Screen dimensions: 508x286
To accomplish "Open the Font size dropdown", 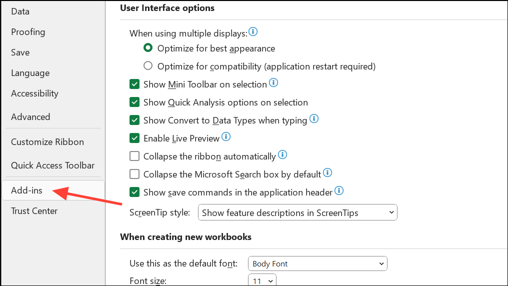I will [262, 281].
